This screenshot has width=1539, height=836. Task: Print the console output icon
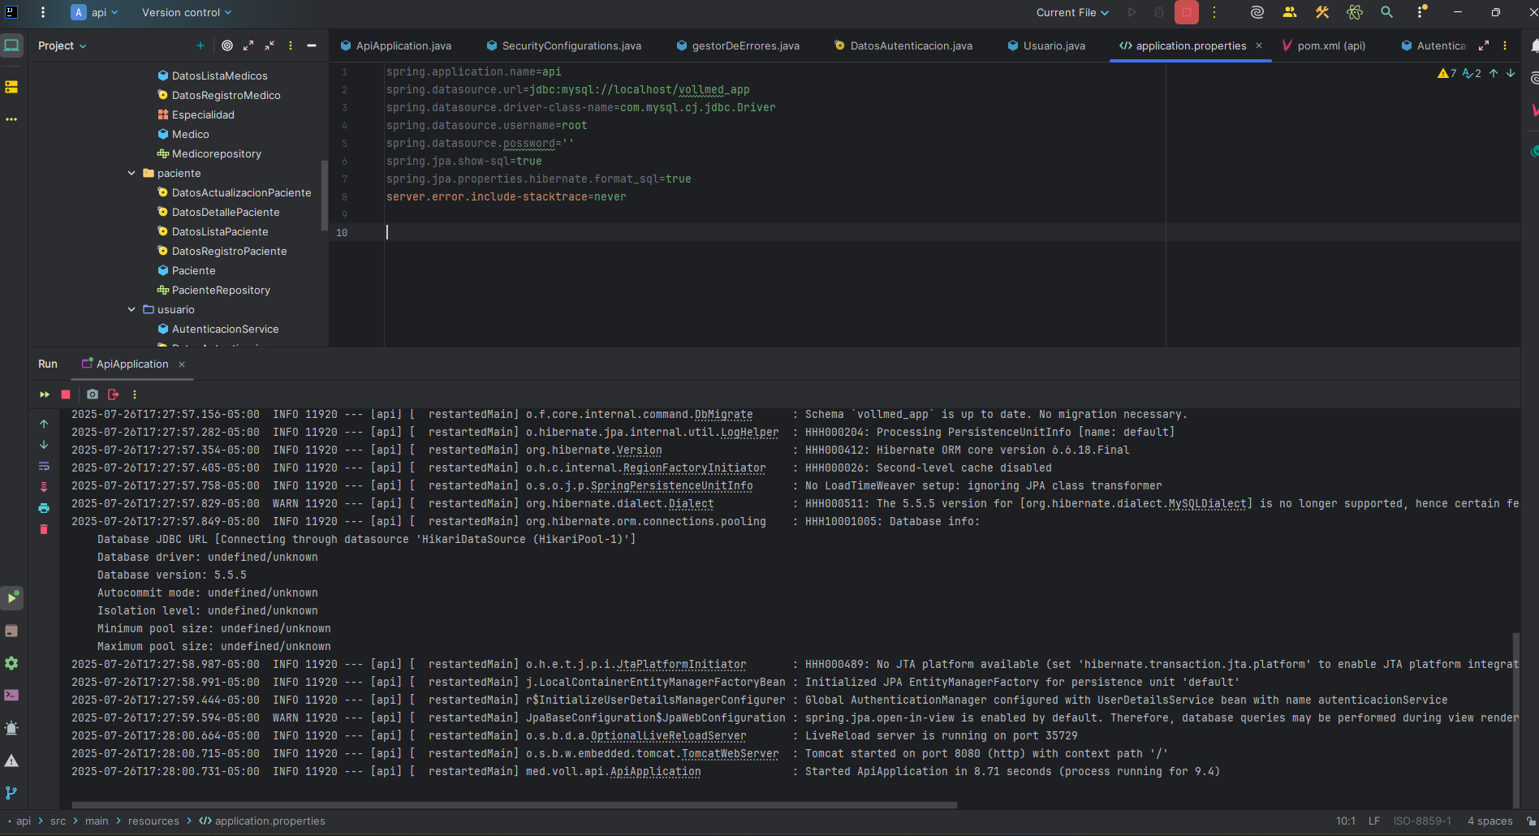(x=44, y=508)
